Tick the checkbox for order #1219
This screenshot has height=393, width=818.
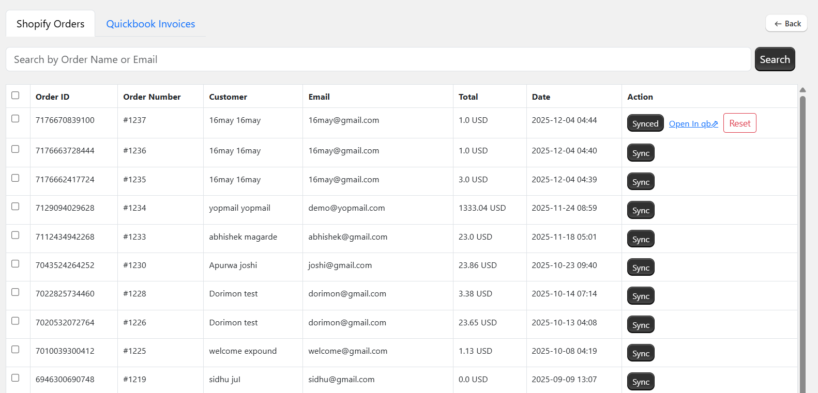point(16,378)
